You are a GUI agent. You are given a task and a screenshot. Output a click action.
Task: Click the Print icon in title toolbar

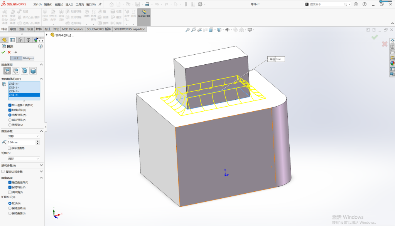click(147, 4)
